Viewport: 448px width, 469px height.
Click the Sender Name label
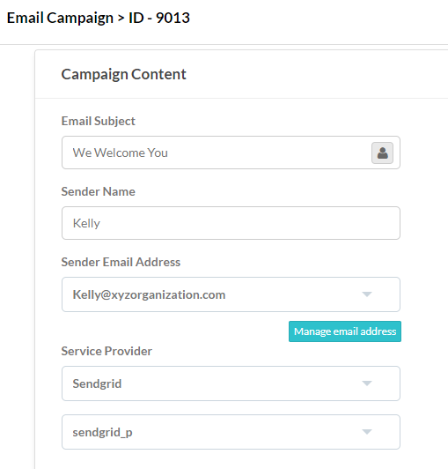point(99,191)
